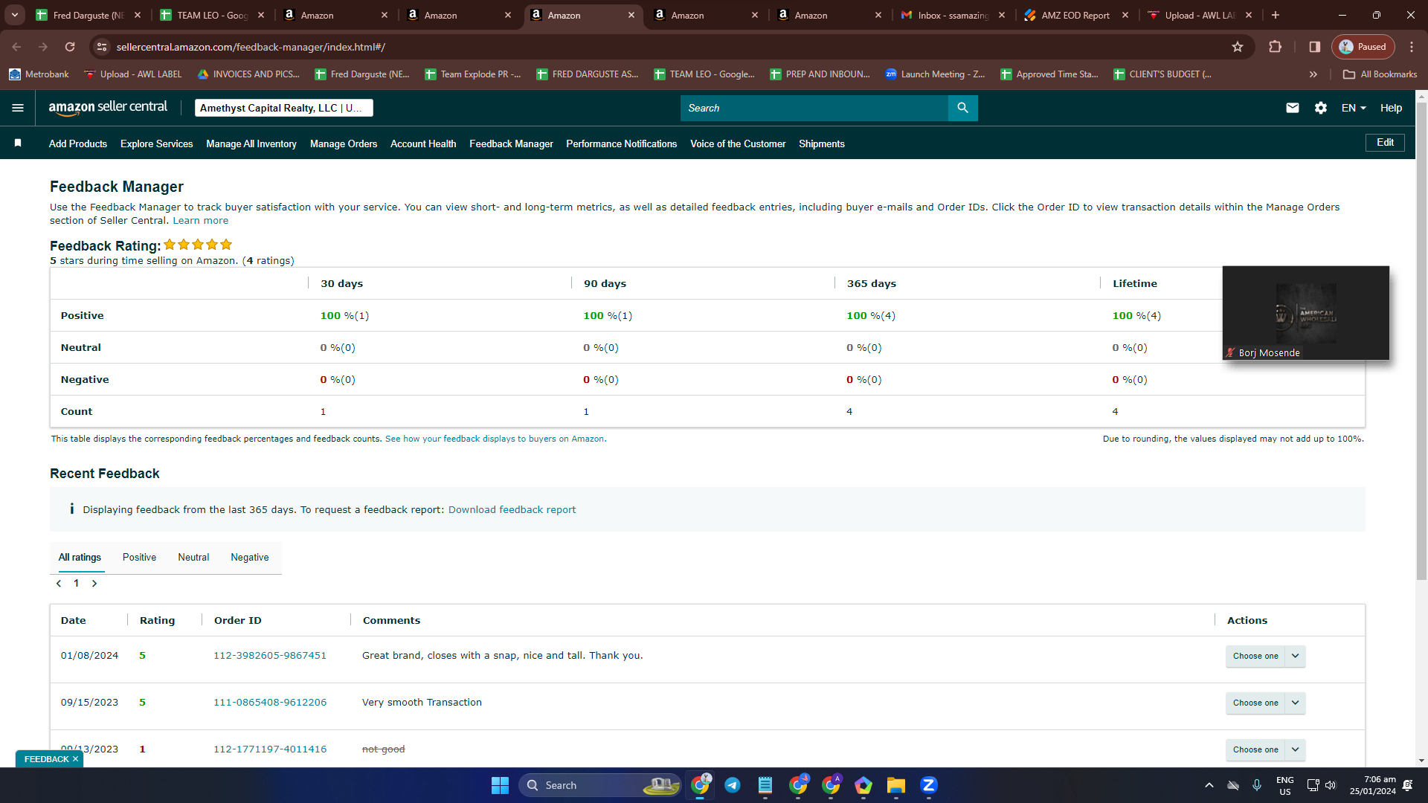
Task: Click the Help link in header
Action: pyautogui.click(x=1391, y=108)
